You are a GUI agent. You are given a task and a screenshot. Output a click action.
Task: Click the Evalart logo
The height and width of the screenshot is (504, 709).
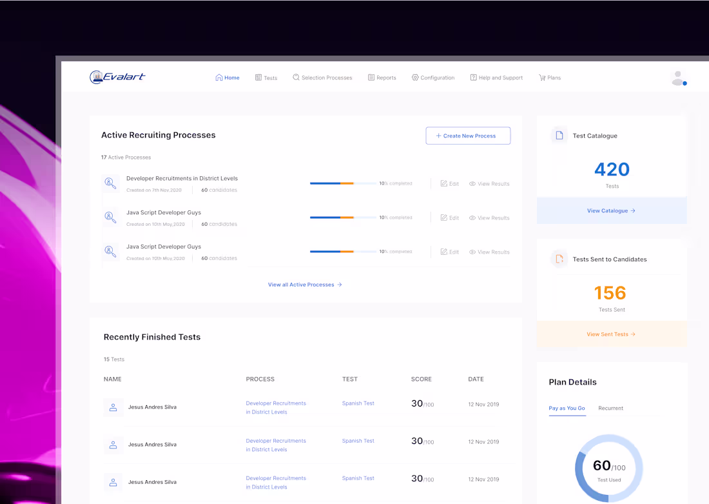pyautogui.click(x=117, y=77)
